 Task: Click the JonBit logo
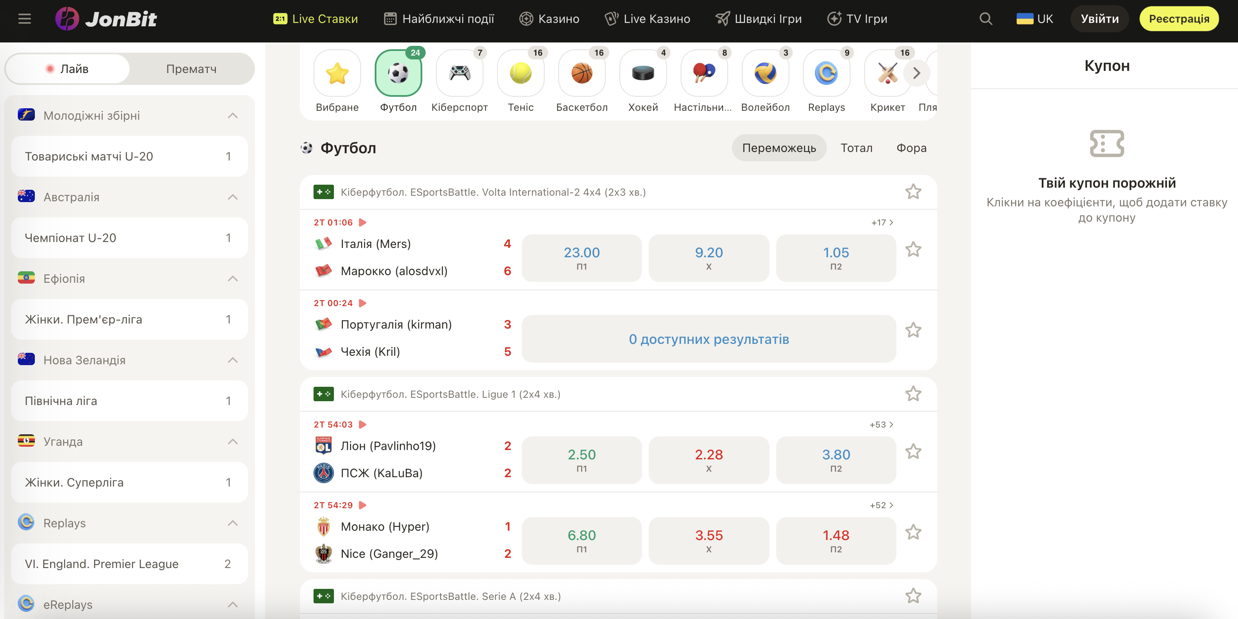click(x=106, y=19)
